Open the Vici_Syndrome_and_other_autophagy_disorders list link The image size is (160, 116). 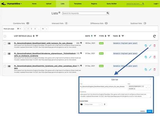46,67
